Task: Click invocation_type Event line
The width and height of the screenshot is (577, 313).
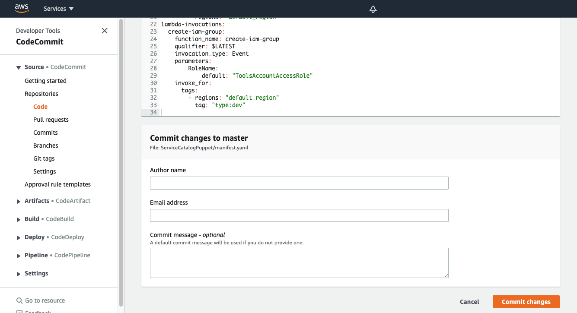Action: click(212, 54)
